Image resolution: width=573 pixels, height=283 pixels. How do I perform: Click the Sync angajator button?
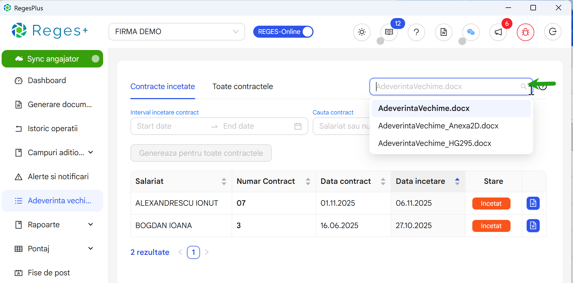click(52, 58)
